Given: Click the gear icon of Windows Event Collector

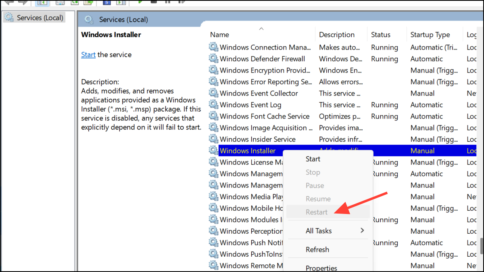Looking at the screenshot, I should click(213, 93).
